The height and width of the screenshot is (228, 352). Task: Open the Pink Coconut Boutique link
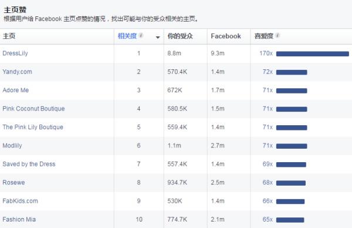pos(33,109)
